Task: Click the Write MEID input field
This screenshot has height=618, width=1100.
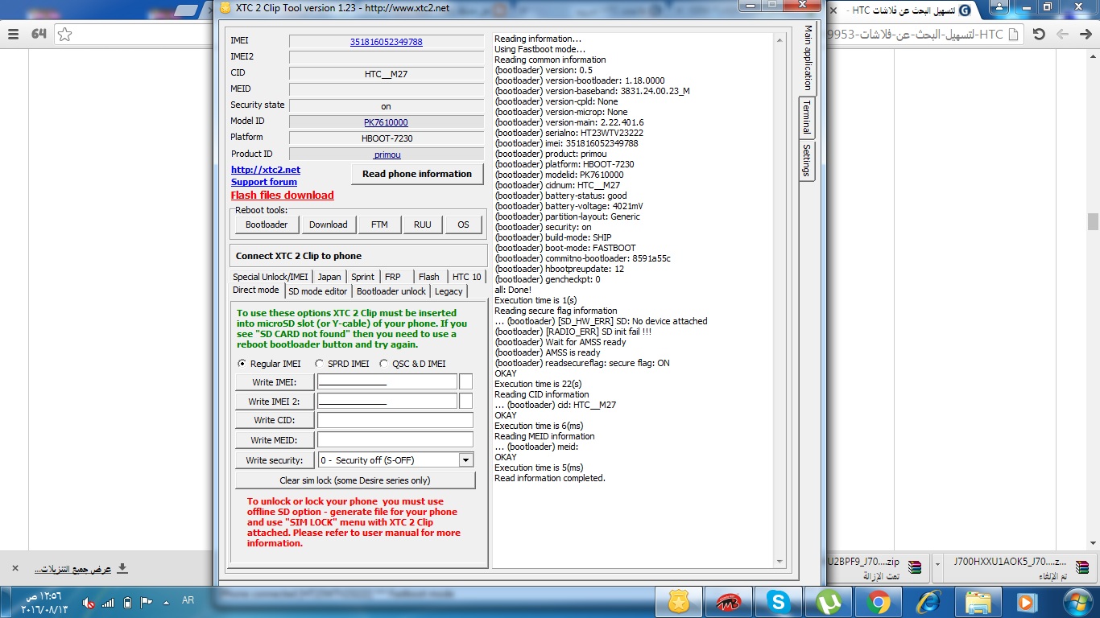Action: pyautogui.click(x=395, y=440)
